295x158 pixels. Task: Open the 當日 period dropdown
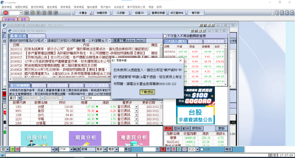(20, 98)
